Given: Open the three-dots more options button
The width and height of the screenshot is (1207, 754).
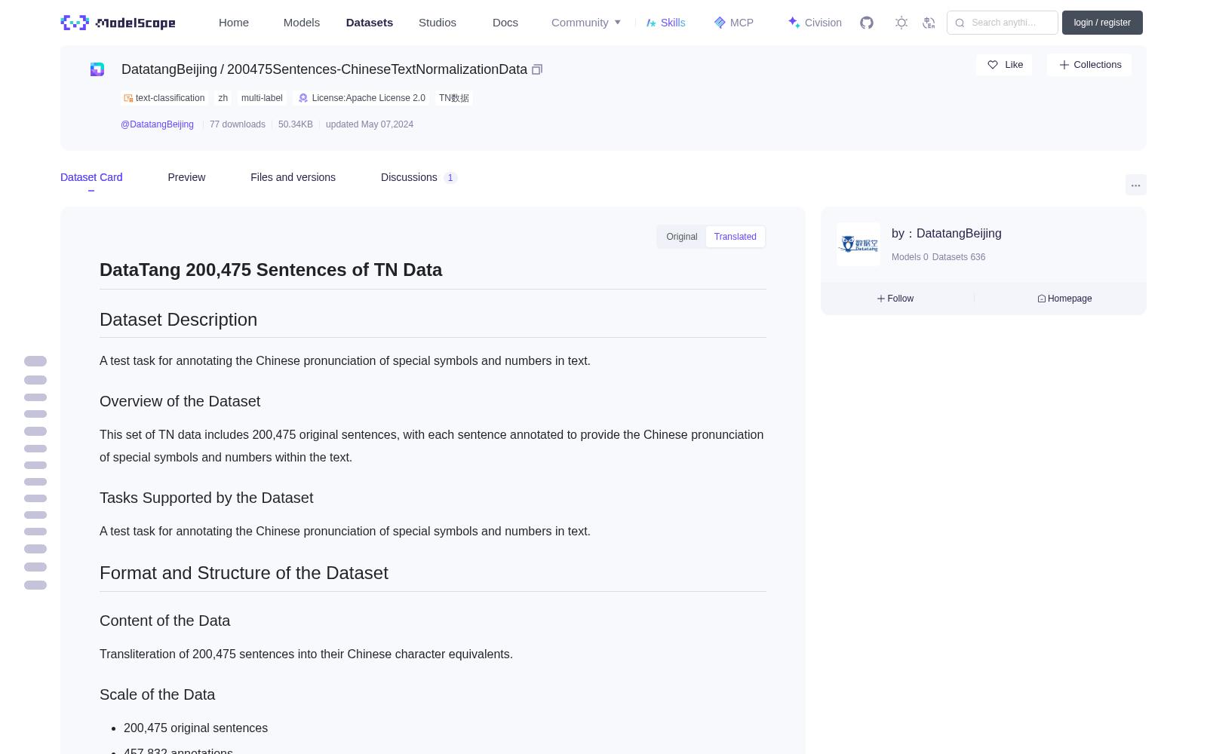Looking at the screenshot, I should [x=1136, y=185].
